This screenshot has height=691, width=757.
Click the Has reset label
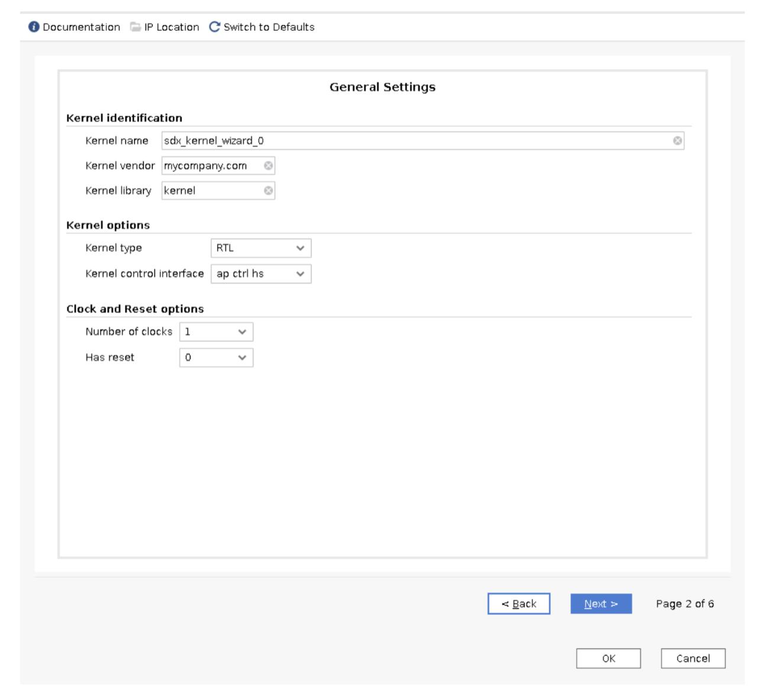(109, 357)
